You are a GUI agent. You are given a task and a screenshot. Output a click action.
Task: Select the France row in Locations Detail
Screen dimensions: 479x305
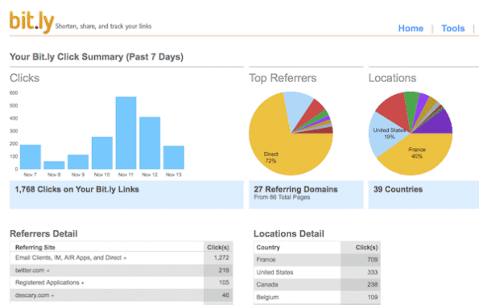tap(317, 260)
